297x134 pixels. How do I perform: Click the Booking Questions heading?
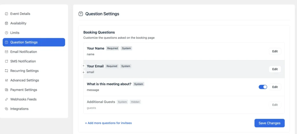tap(99, 33)
